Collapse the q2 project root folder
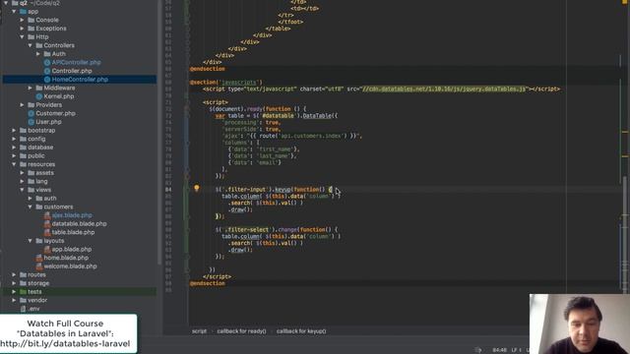The width and height of the screenshot is (630, 354). (6, 3)
